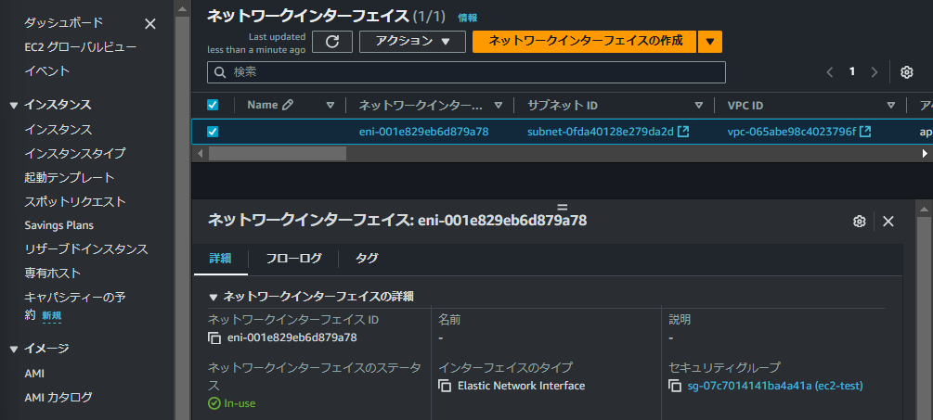Open the アクション dropdown
The height and width of the screenshot is (420, 933).
click(x=412, y=42)
